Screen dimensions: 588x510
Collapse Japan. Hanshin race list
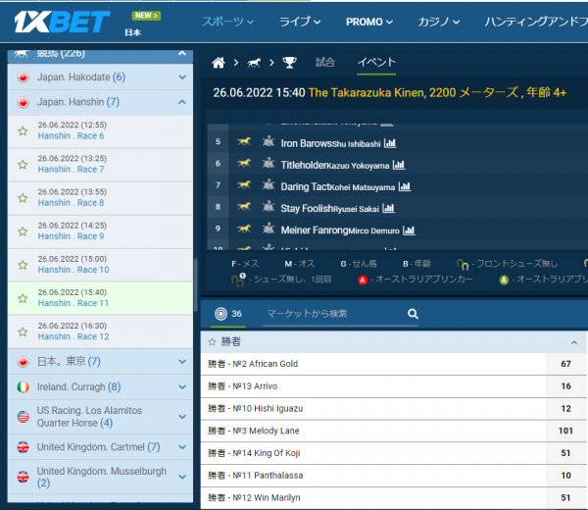click(182, 102)
